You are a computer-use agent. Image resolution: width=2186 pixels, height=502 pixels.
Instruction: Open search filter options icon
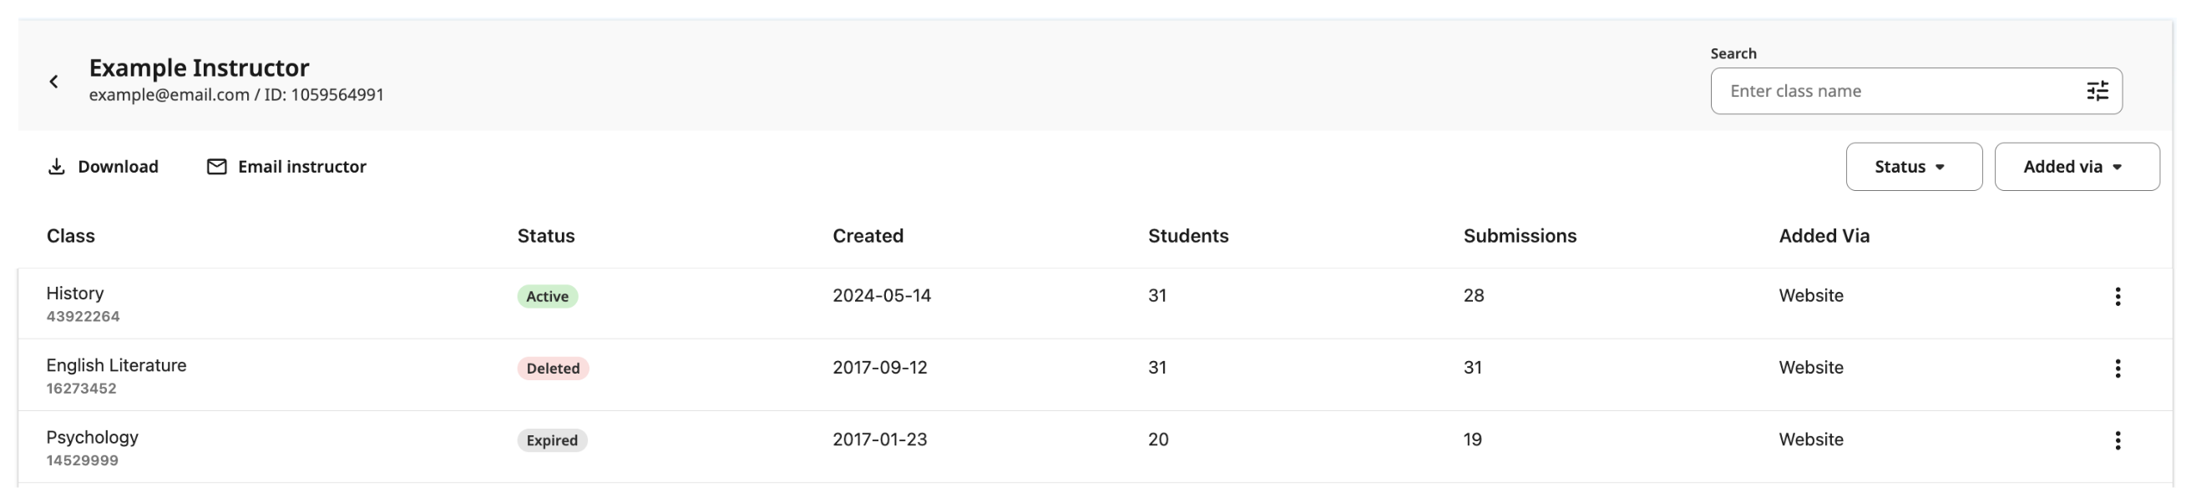(x=2097, y=91)
